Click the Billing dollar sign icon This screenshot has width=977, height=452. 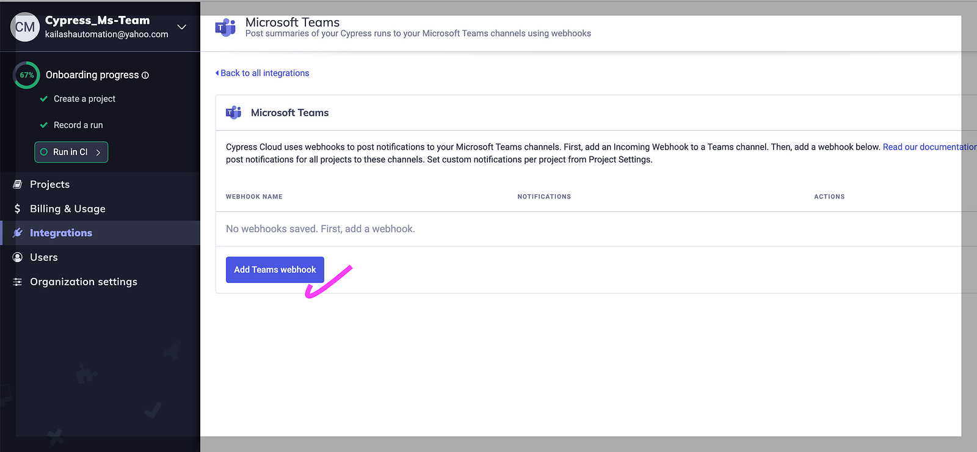click(x=18, y=209)
